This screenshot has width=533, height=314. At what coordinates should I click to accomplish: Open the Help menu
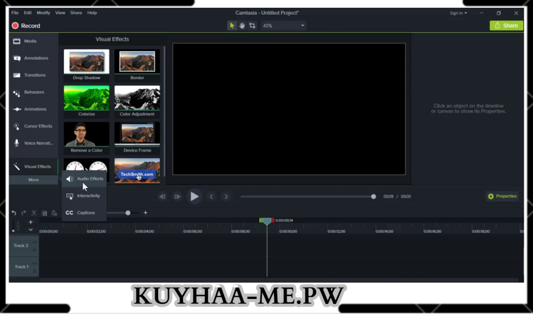92,12
